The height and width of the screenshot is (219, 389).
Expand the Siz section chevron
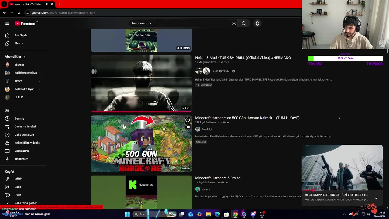tap(12, 110)
